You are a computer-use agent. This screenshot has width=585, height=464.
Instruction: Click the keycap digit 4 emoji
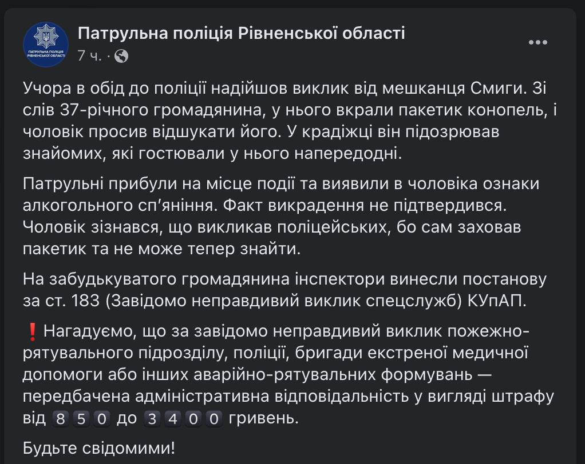(x=173, y=419)
